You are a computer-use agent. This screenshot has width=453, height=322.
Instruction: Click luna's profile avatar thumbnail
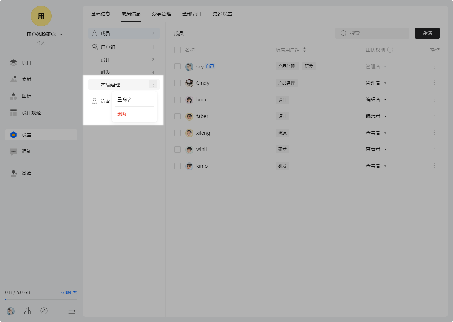tap(189, 100)
